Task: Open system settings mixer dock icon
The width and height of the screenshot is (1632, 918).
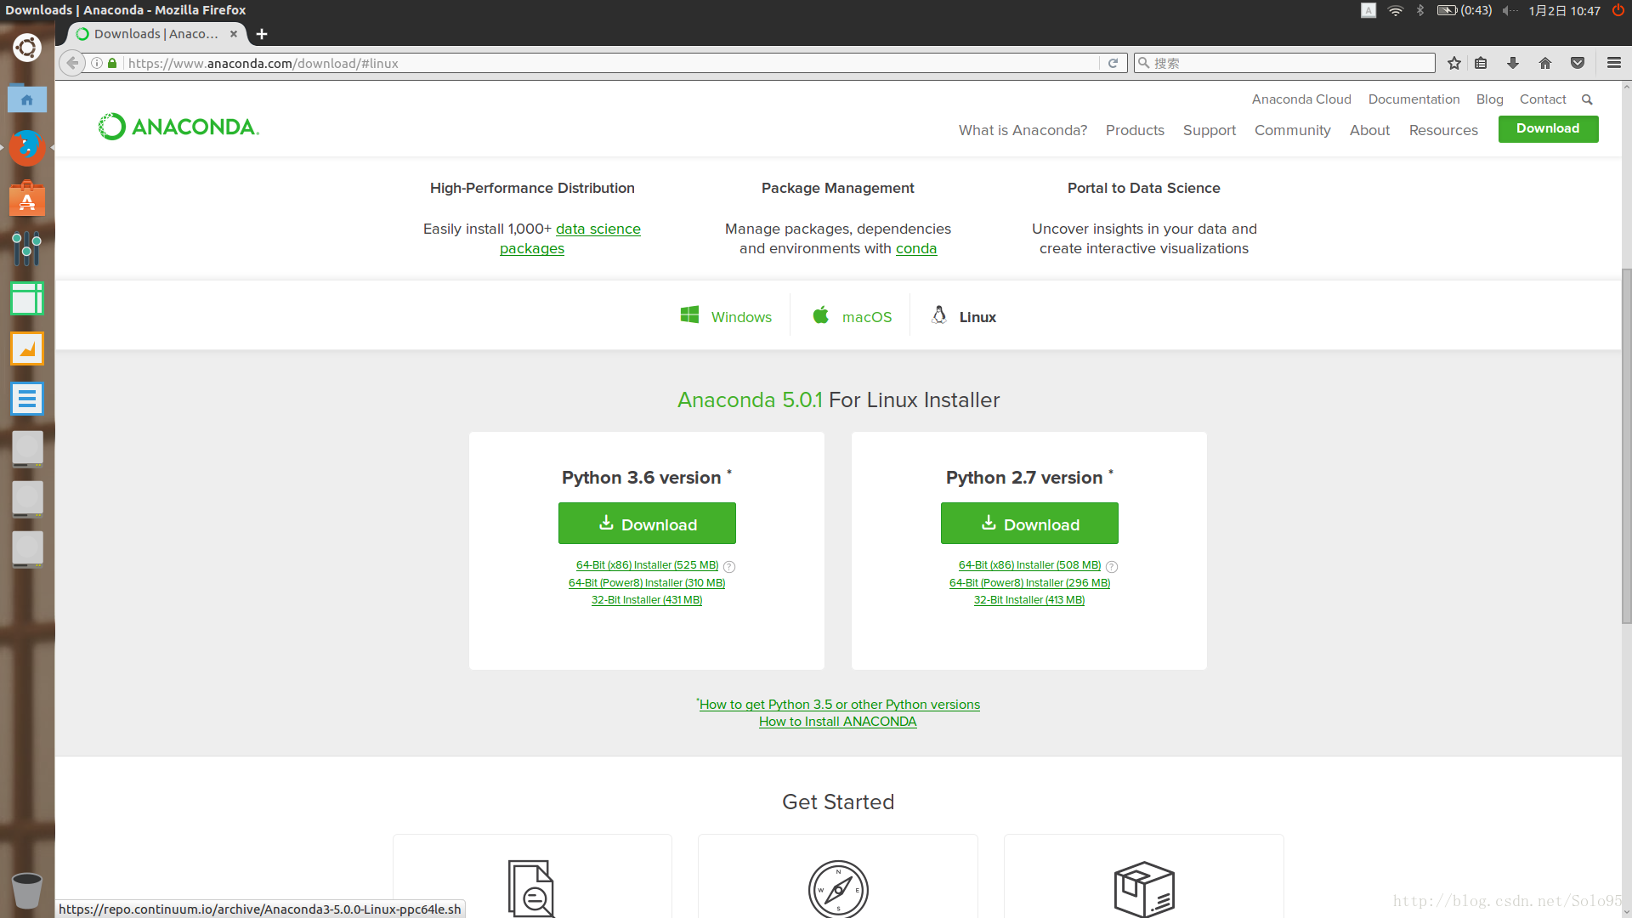Action: (27, 249)
